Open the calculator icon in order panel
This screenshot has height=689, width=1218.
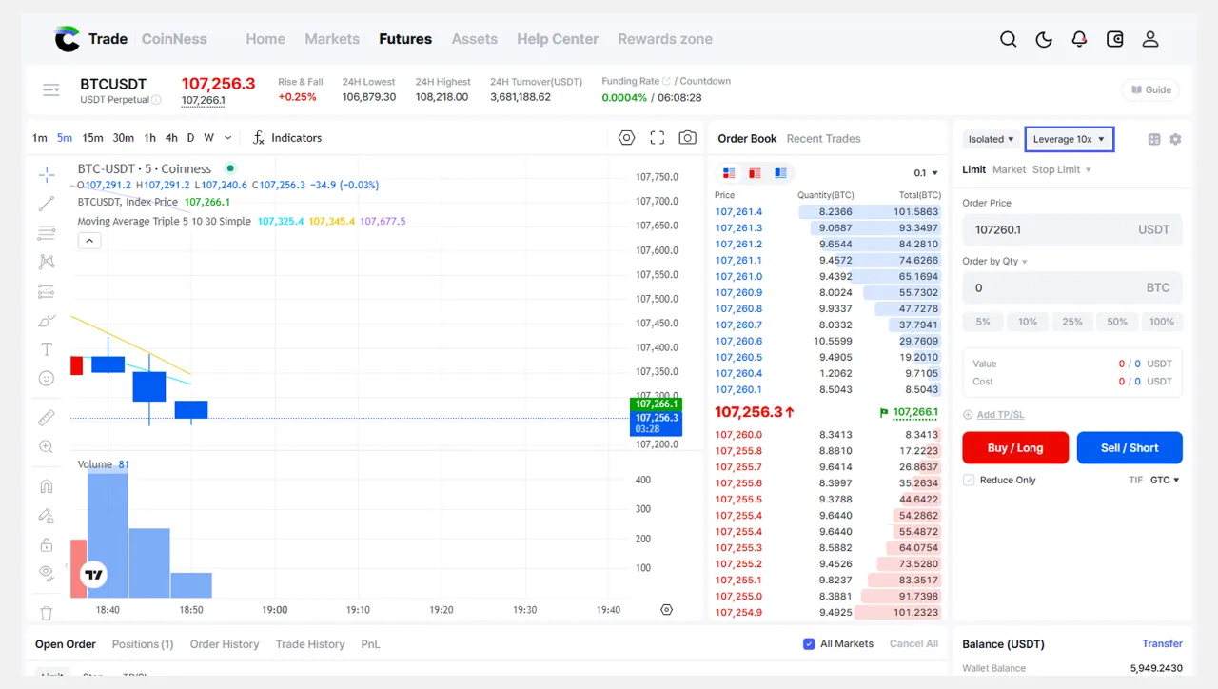pos(1154,139)
